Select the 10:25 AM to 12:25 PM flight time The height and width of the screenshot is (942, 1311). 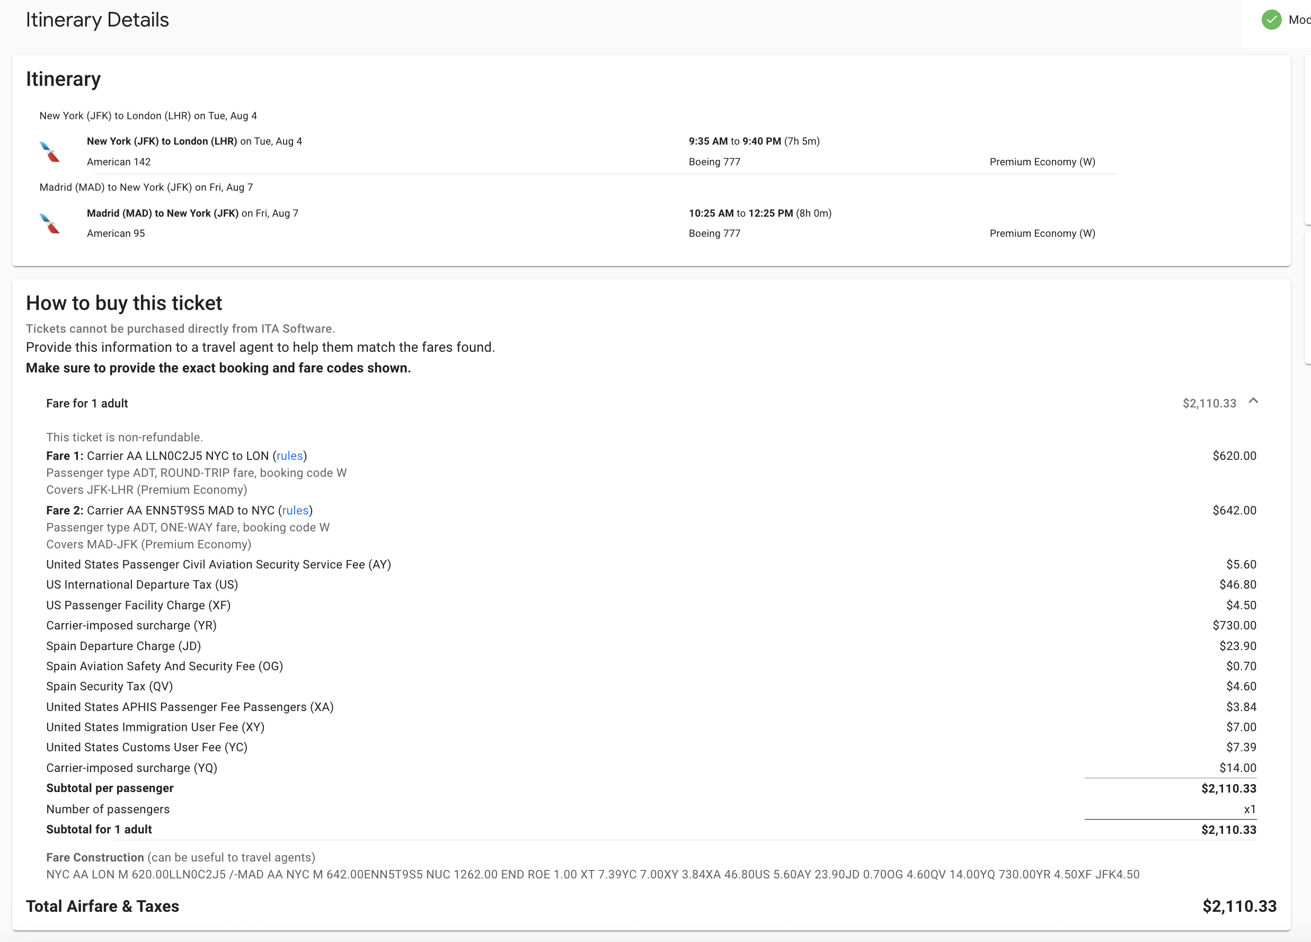759,214
